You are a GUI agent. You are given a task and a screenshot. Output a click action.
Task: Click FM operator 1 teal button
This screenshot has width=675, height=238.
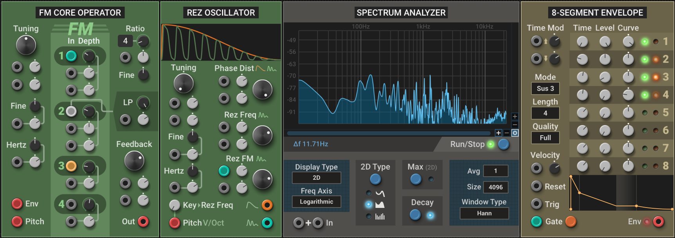tap(71, 56)
